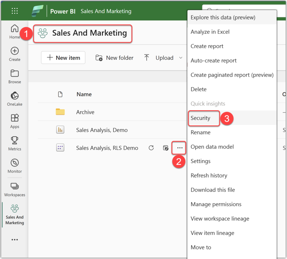Select Sales And Marketing workspace in sidebar
287x259 pixels.
(x=15, y=215)
